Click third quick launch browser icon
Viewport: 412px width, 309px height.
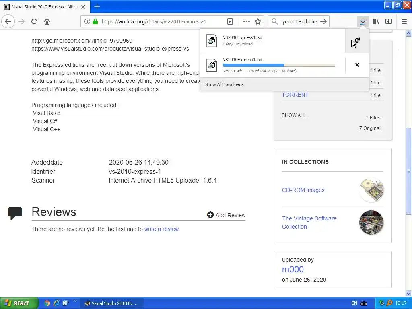coord(65,303)
